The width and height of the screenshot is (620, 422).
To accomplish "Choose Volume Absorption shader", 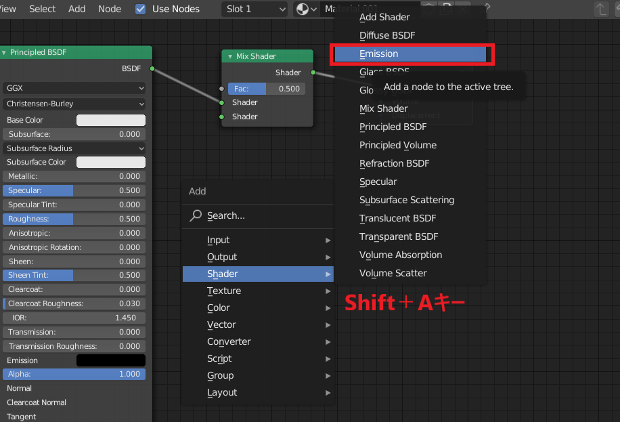I will tap(410, 255).
